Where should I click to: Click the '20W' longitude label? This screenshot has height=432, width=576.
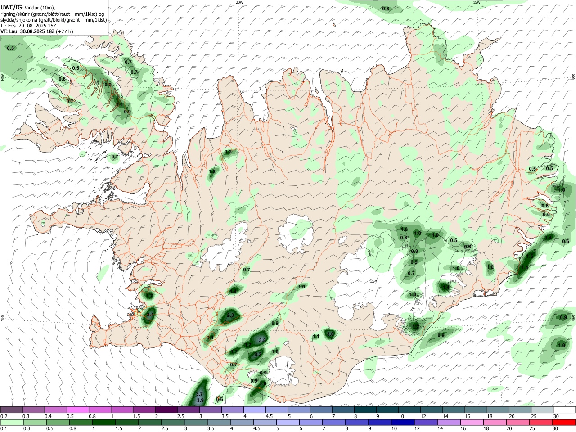(x=239, y=2)
